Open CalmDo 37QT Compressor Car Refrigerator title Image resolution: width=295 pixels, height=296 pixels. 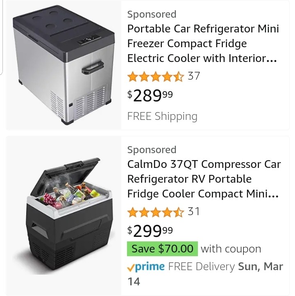(x=204, y=179)
